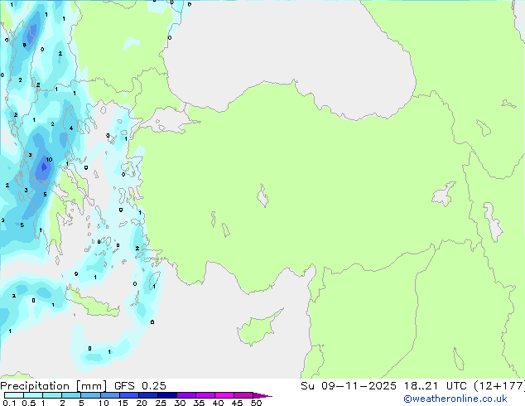Click the '10' precipitation value on map
This screenshot has width=525, height=406.
click(x=49, y=159)
